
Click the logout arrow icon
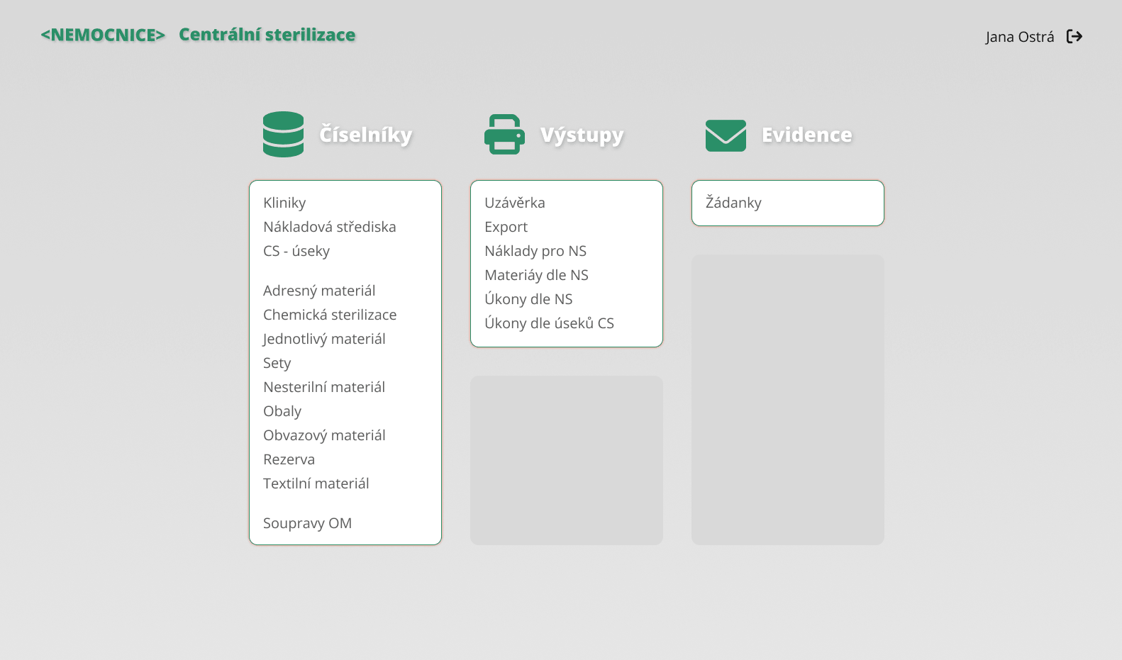[x=1074, y=36]
